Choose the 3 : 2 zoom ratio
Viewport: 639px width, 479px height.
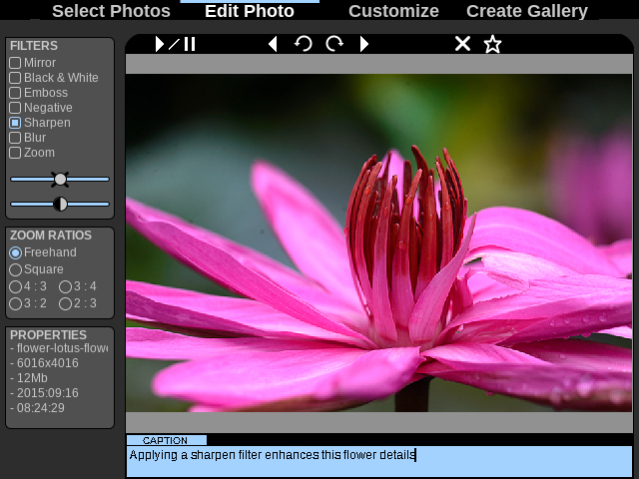point(16,303)
